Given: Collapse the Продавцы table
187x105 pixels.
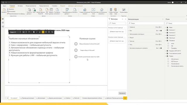Looking at the screenshot, I should (166, 41).
